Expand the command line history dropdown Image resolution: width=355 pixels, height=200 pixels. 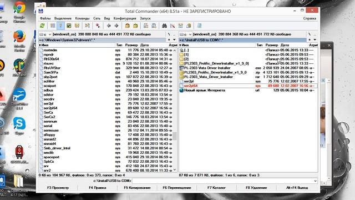click(315, 181)
